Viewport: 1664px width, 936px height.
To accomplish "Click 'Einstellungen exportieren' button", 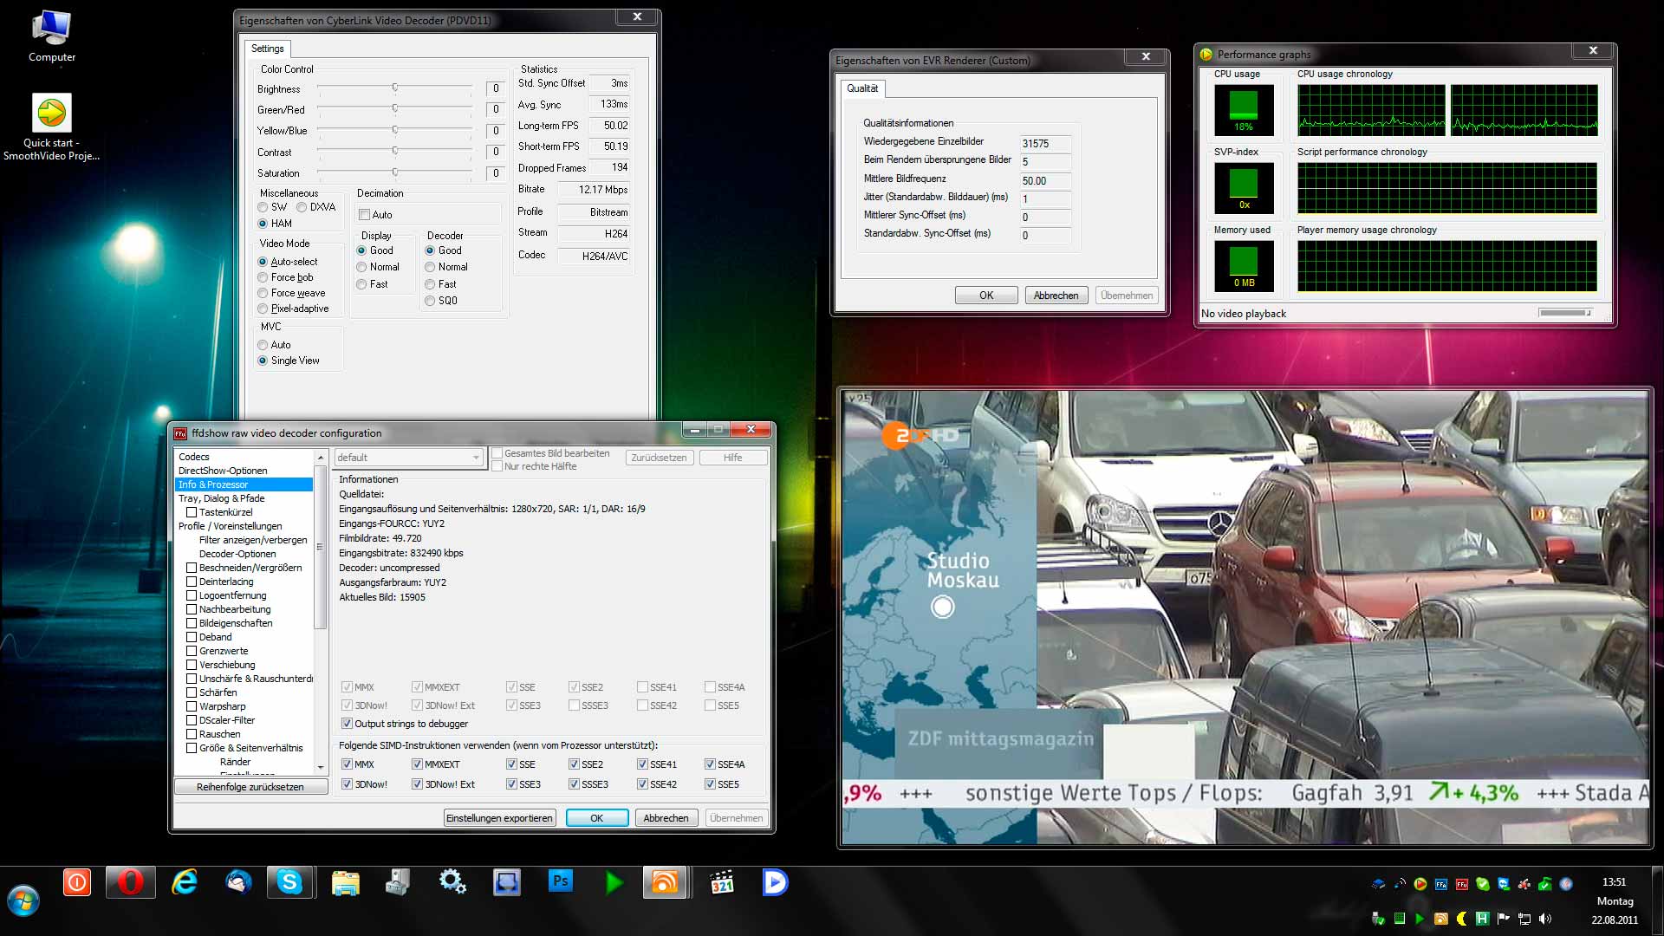I will coord(499,818).
